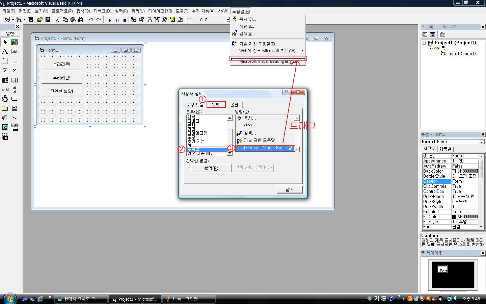Select the PictureBox control in the toolbox
The image size is (486, 304).
point(14,42)
